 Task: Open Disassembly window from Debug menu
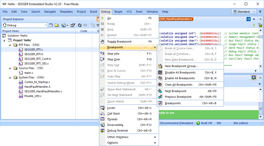tap(129, 125)
